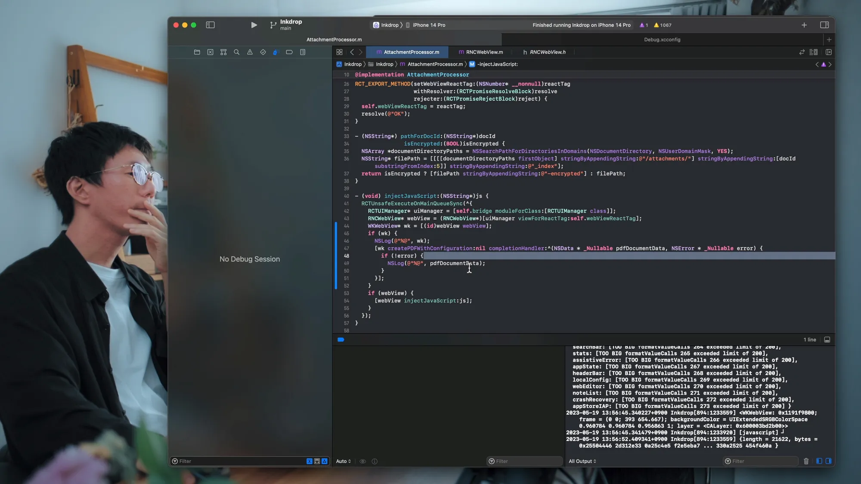The width and height of the screenshot is (861, 484).
Task: Open the Issue navigator warning icon
Action: [x=250, y=52]
